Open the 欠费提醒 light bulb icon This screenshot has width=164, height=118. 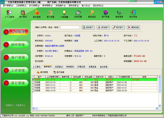64,14
